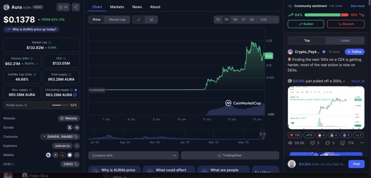Image resolution: width=371 pixels, height=178 pixels.
Task: Repost the Crypto_Payk post
Action: tap(330, 143)
